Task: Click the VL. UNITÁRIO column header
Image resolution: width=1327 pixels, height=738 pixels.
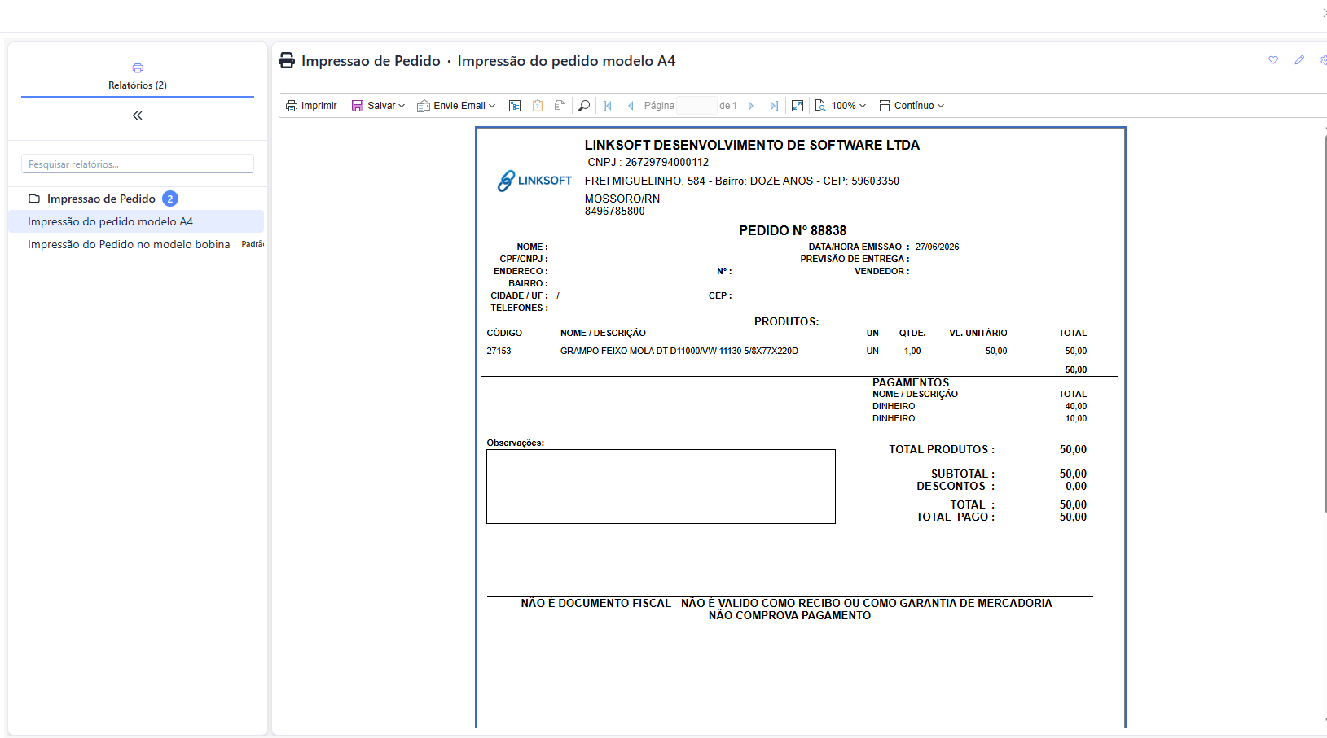Action: pos(978,333)
